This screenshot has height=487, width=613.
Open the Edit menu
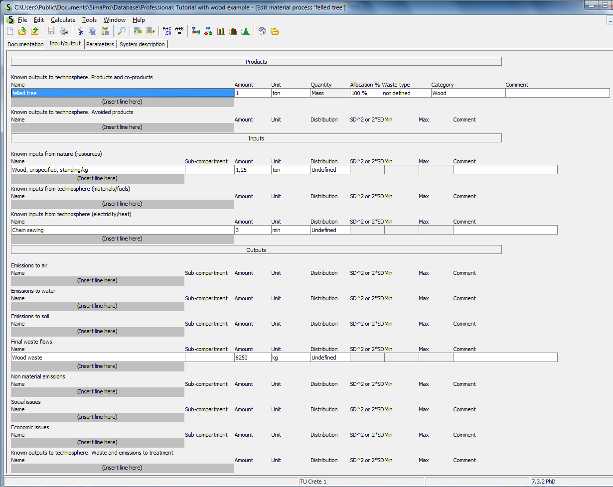click(39, 20)
